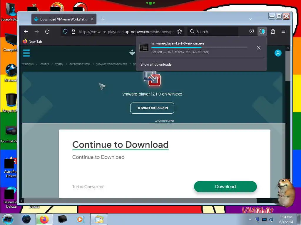This screenshot has height=225, width=301.
Task: Click the downloads progress toolbar icon
Action: click(262, 31)
